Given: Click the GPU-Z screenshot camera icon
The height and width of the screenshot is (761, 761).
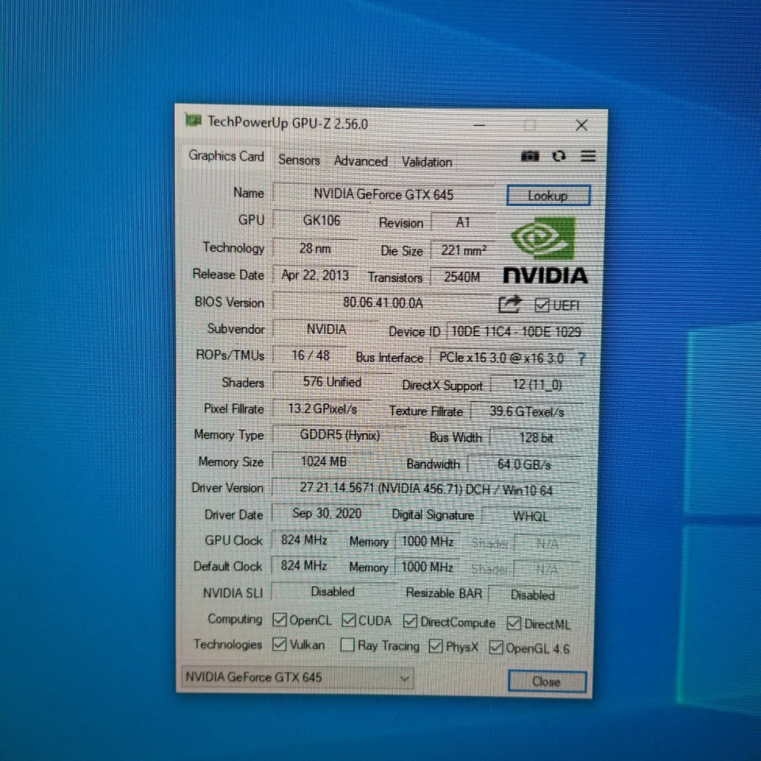Looking at the screenshot, I should pos(530,156).
